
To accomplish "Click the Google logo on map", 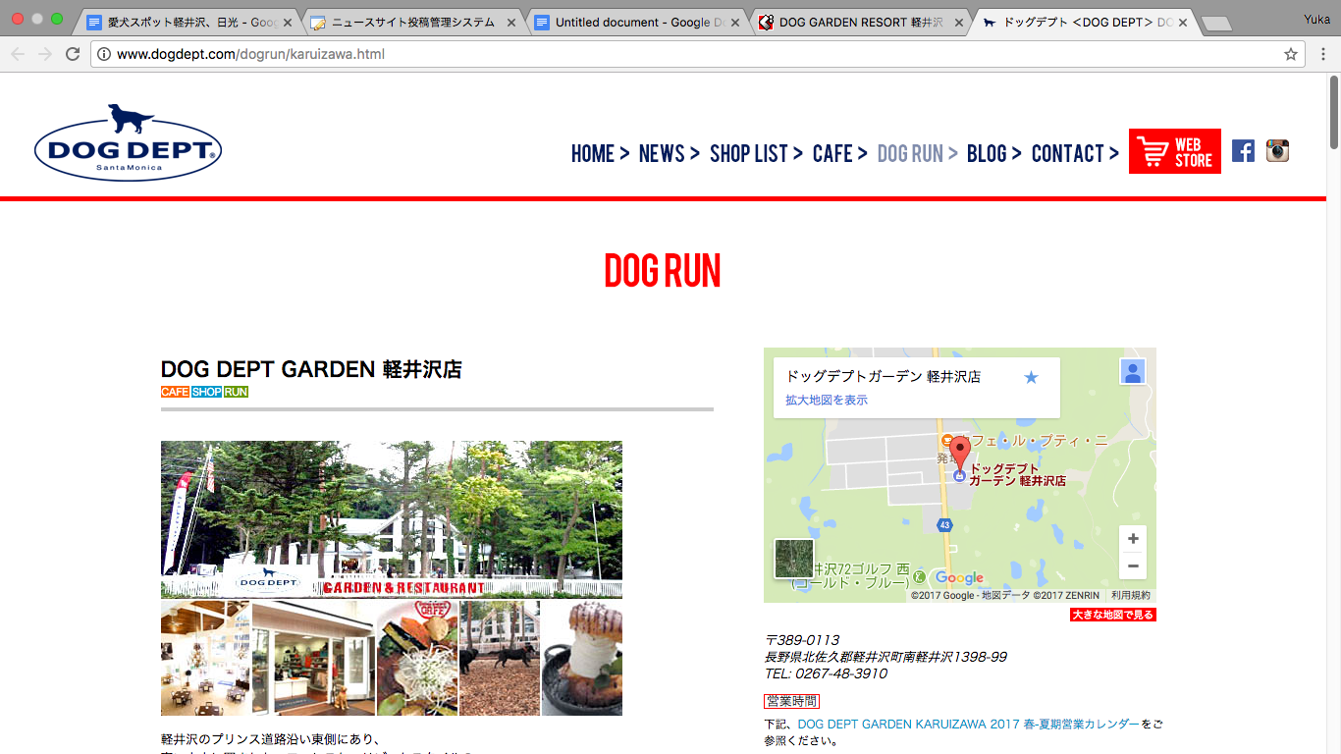I will (959, 578).
